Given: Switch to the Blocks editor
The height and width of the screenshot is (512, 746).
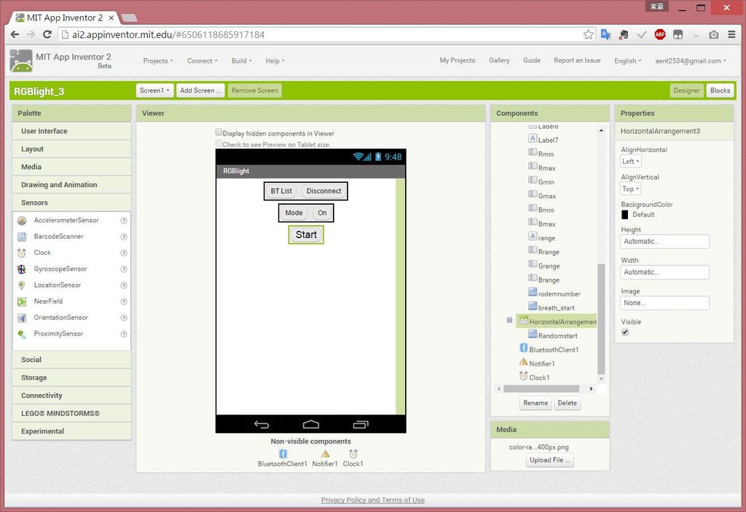Looking at the screenshot, I should (720, 90).
